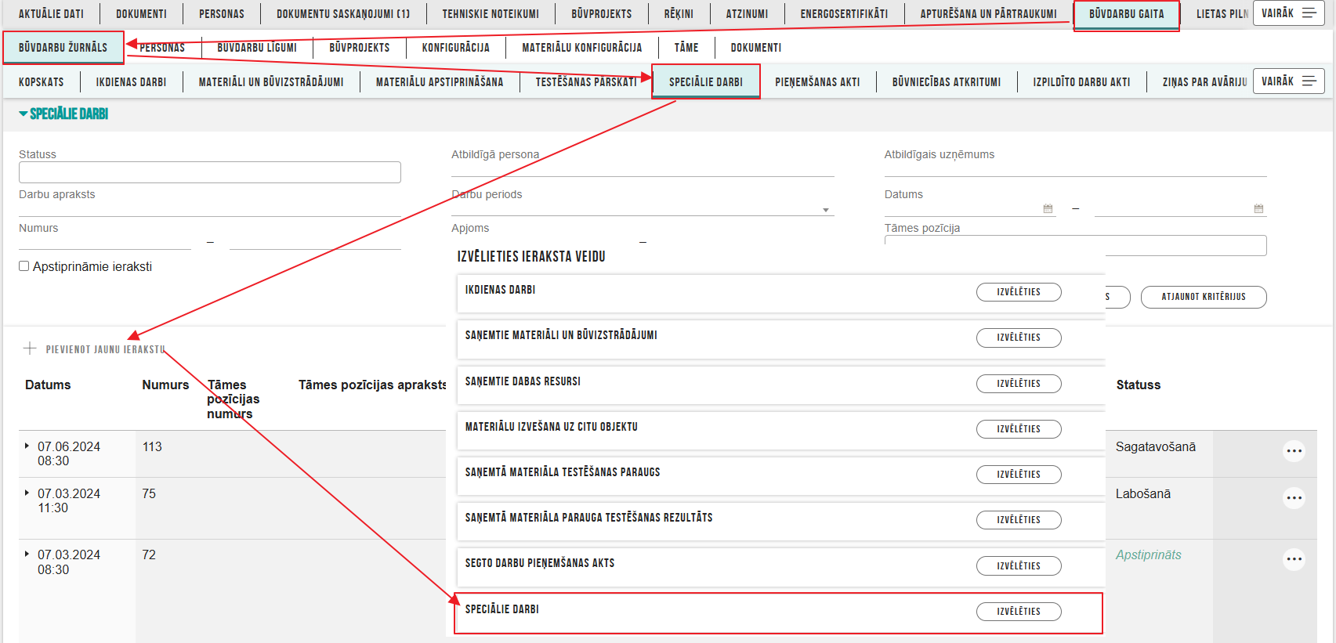Choose Izvēlēties for Saņemtā materiāla testēšanas paraugs
1336x643 pixels.
tap(1019, 475)
